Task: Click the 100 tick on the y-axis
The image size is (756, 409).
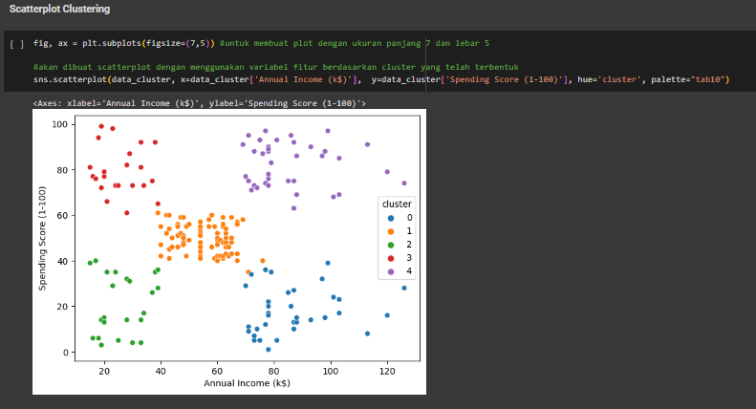Action: [60, 124]
